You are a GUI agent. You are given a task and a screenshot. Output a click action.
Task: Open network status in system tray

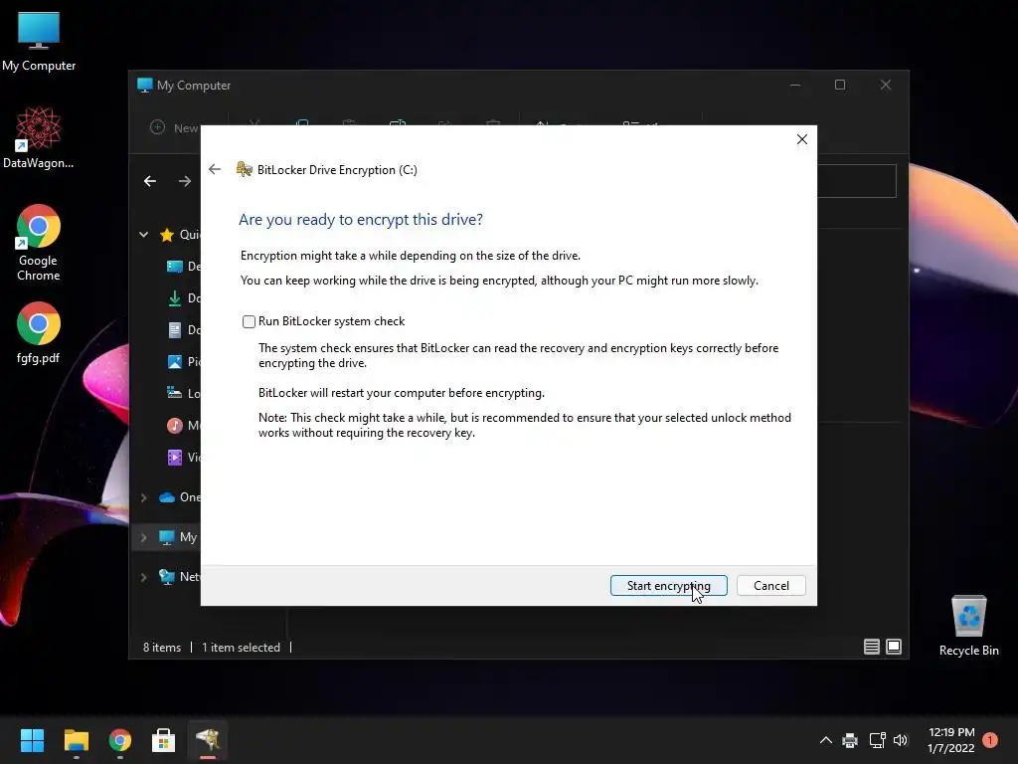tap(877, 740)
